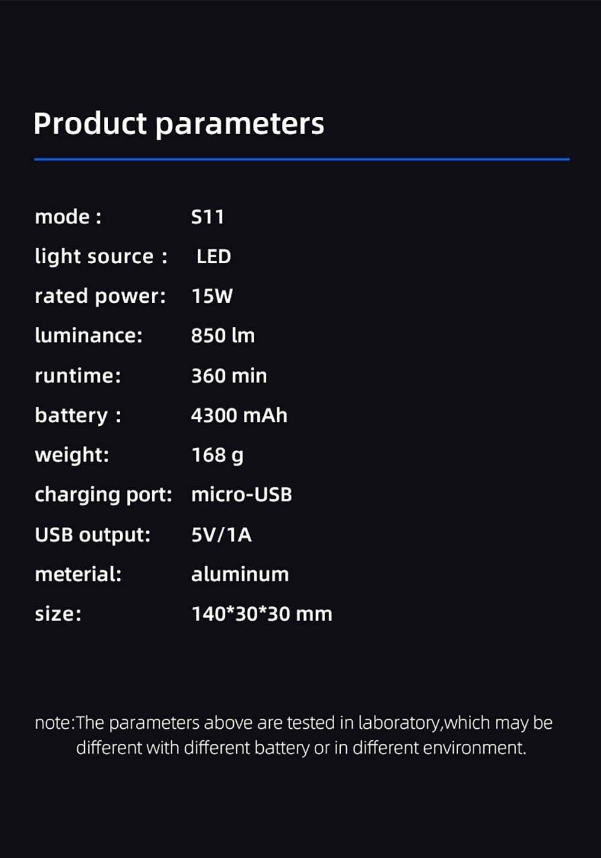The image size is (601, 858).
Task: Click the aluminum material value
Action: (x=240, y=574)
